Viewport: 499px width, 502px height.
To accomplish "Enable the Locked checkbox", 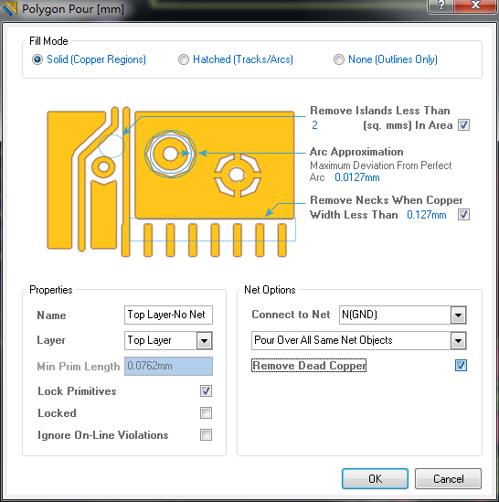I will (206, 413).
